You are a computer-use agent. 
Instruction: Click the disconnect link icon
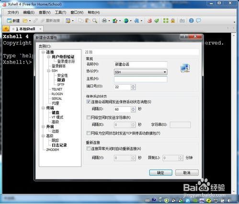click(35, 21)
